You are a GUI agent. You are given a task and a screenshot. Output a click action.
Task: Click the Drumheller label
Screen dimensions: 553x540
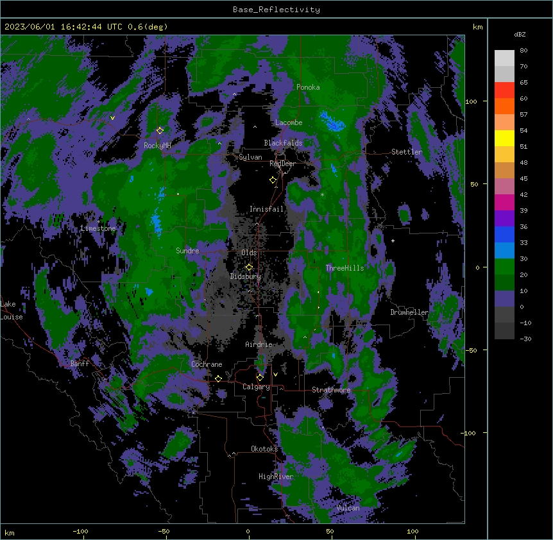point(409,312)
